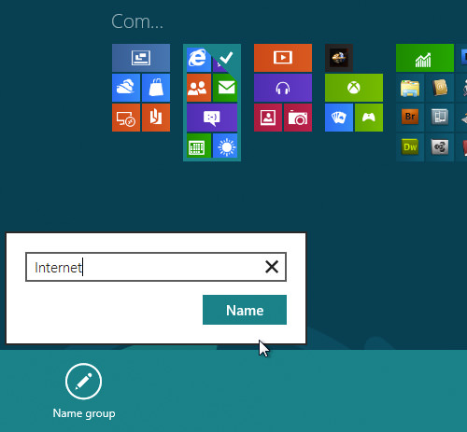Open the Remote Desktop tile

126,118
